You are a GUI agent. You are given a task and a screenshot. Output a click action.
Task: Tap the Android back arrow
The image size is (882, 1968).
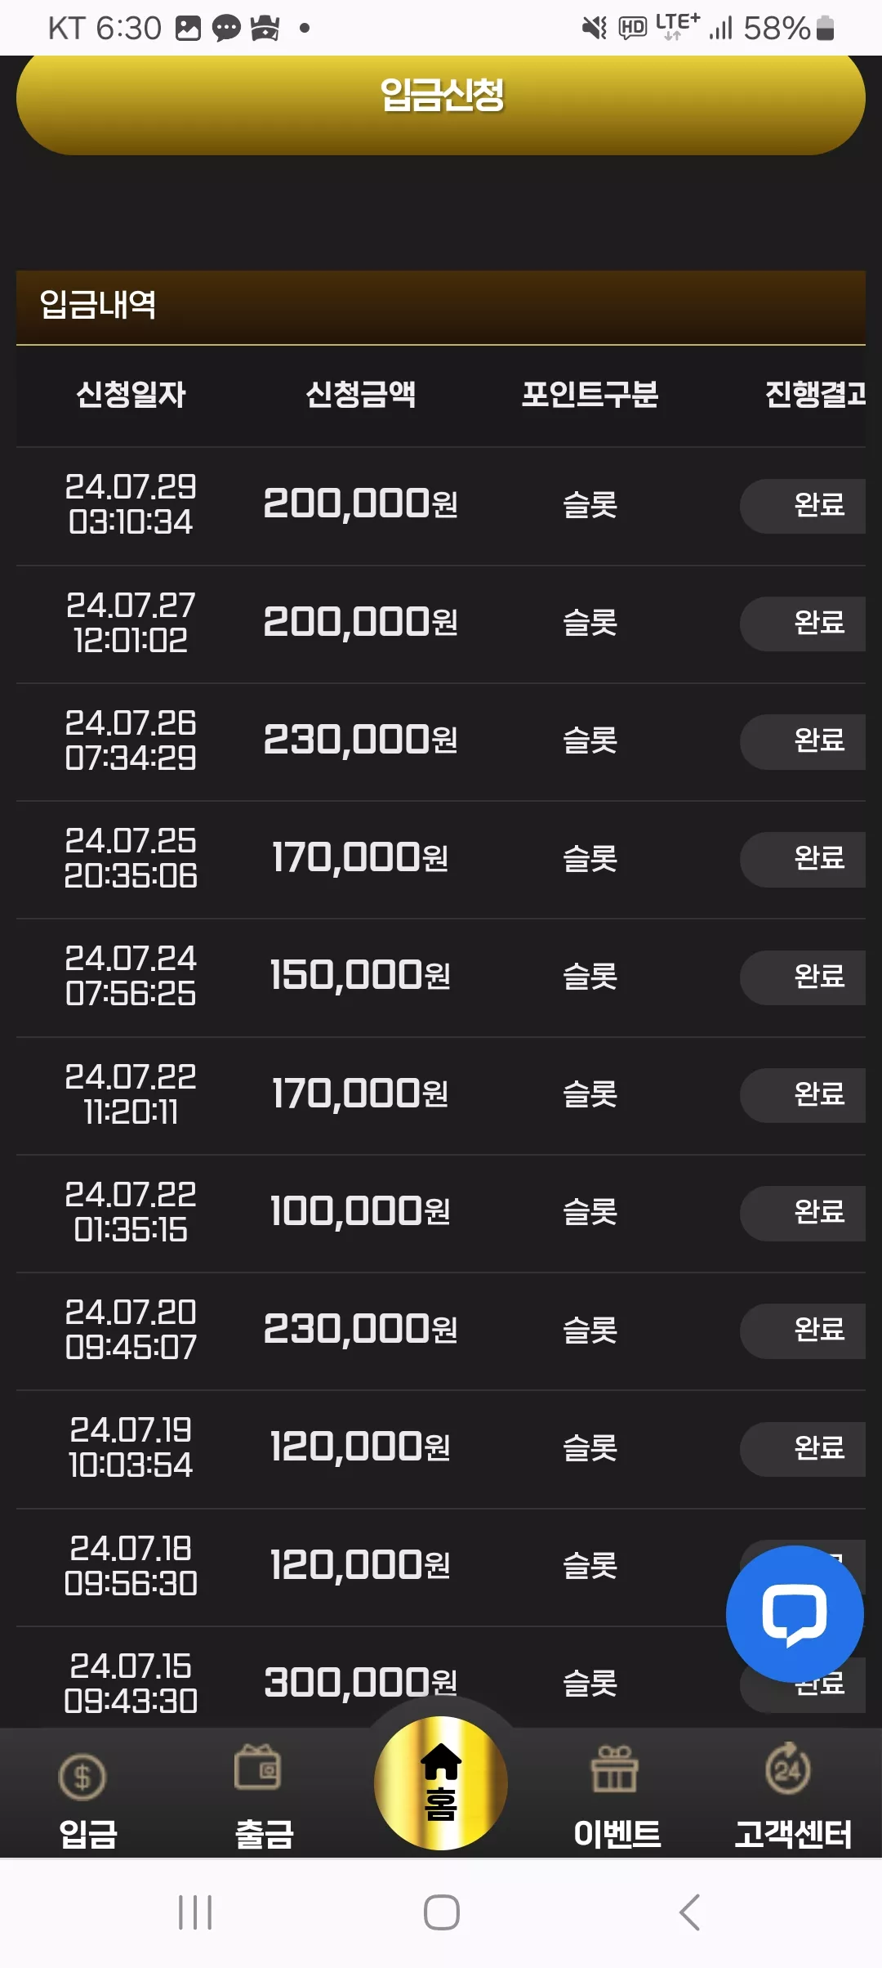click(x=690, y=1912)
